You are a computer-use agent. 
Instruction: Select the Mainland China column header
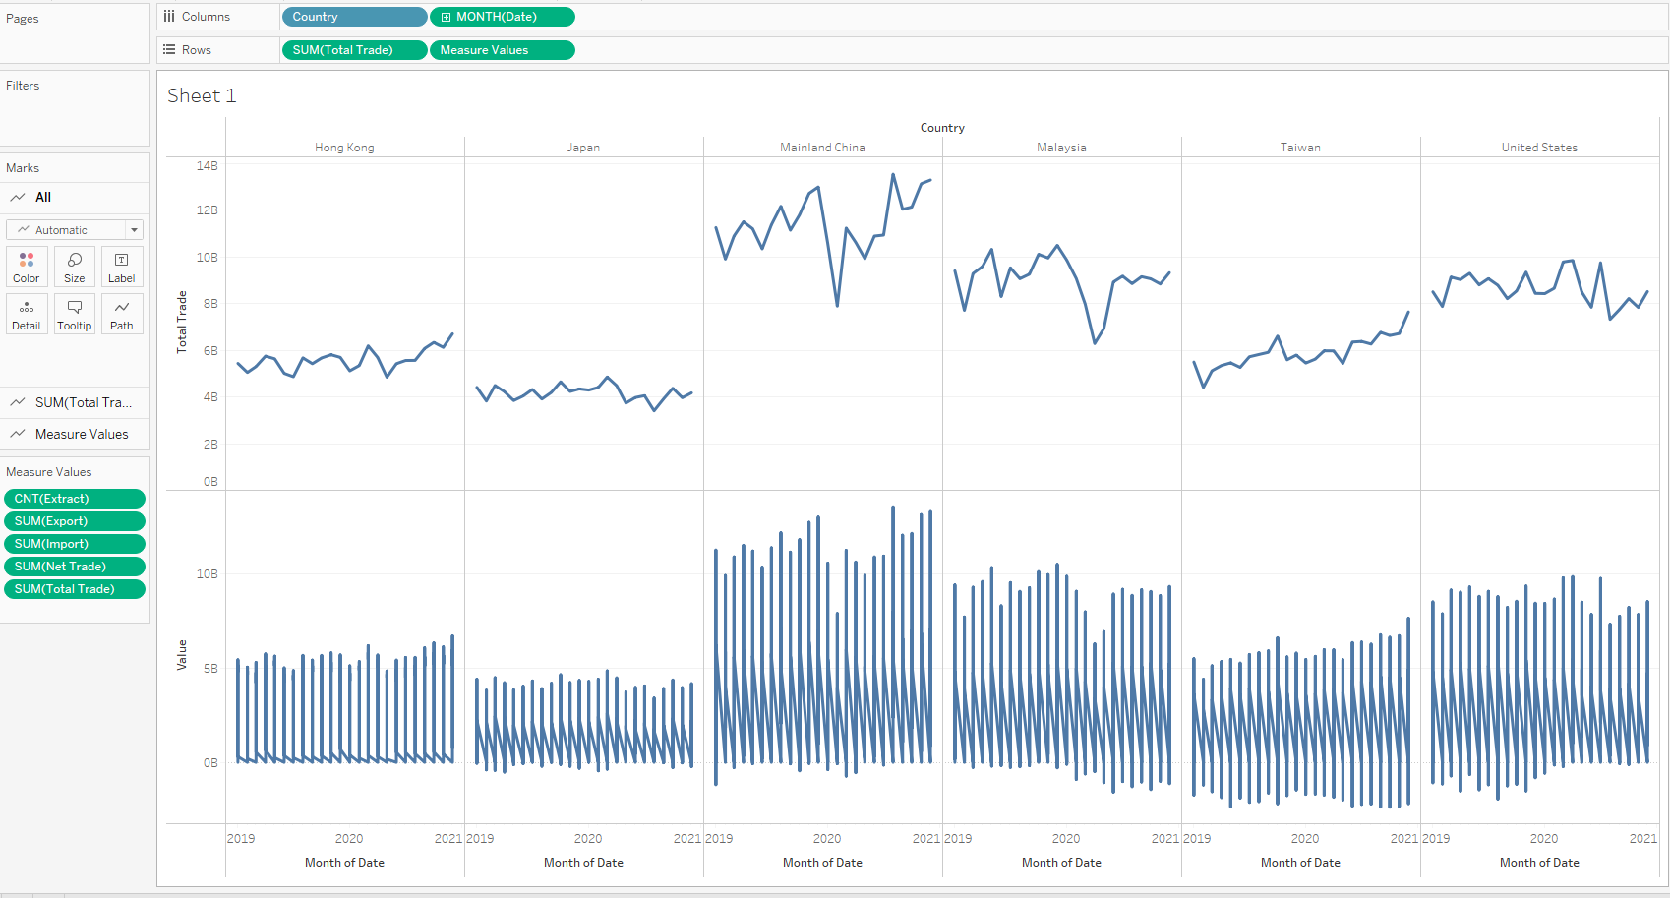822,148
